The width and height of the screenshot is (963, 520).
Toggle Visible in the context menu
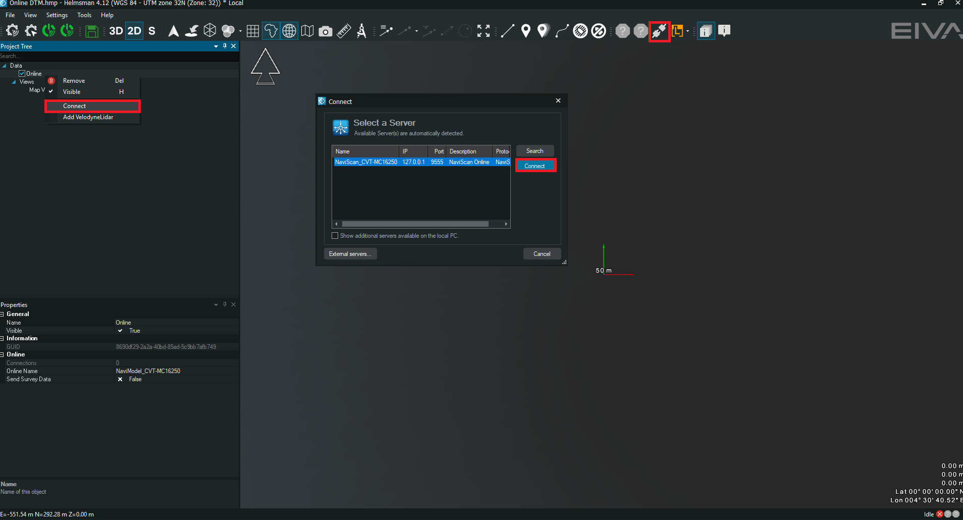tap(93, 92)
